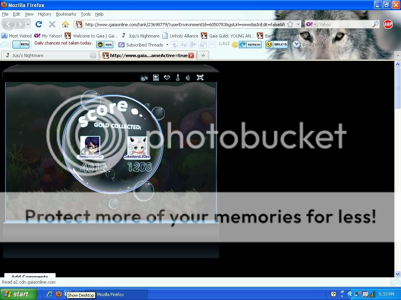Open the fish info card icon
Screen dimensions: 401x300
[x=155, y=77]
